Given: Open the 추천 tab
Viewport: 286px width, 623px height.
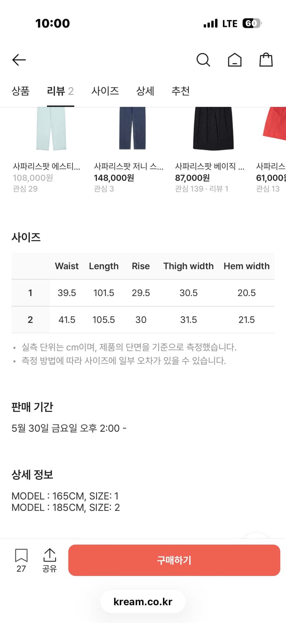Looking at the screenshot, I should [180, 91].
